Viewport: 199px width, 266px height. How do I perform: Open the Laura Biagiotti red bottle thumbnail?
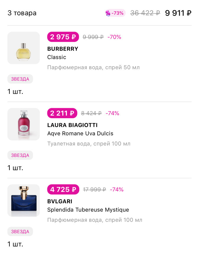24,124
